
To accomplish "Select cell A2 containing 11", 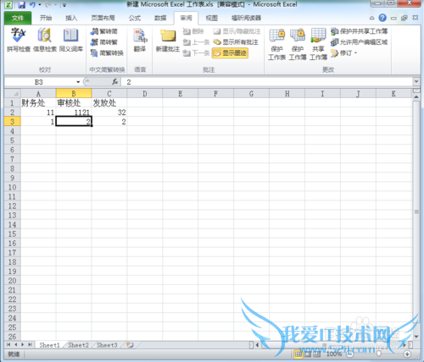I will click(38, 112).
